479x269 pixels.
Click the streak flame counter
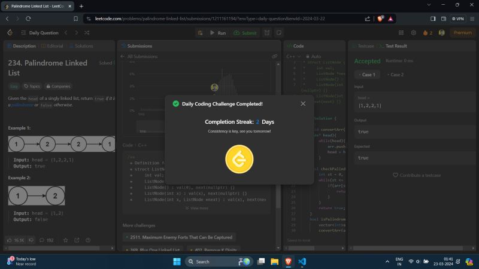coord(428,33)
